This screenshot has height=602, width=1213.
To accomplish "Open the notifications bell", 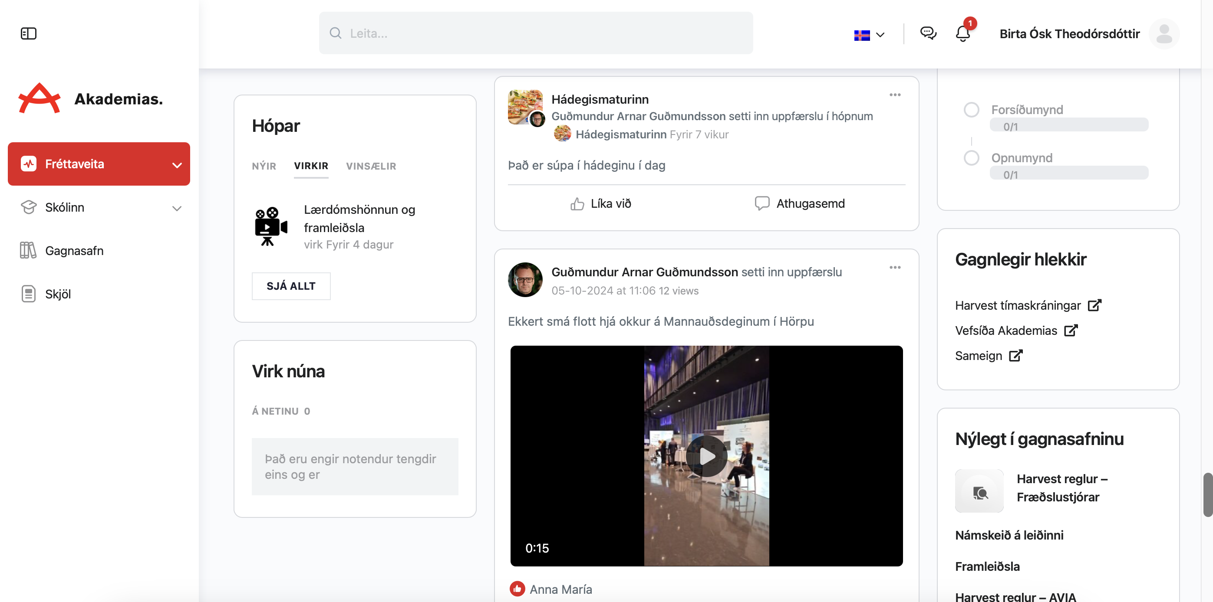I will [x=962, y=33].
